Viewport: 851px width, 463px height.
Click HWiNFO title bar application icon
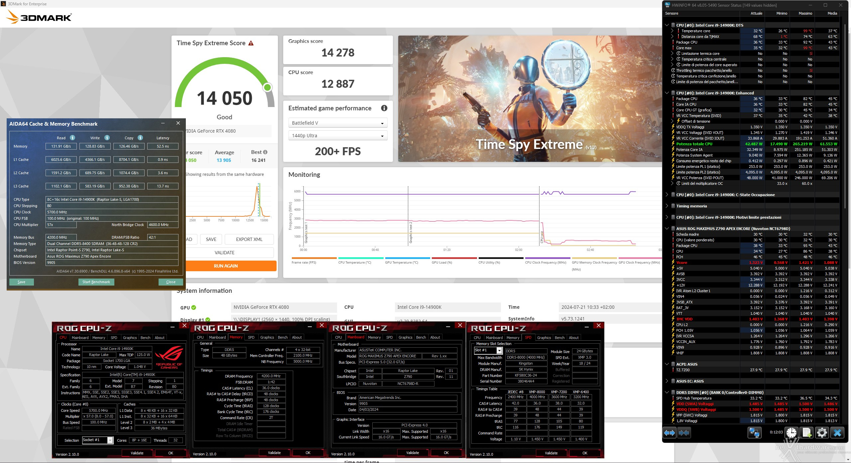pos(667,5)
